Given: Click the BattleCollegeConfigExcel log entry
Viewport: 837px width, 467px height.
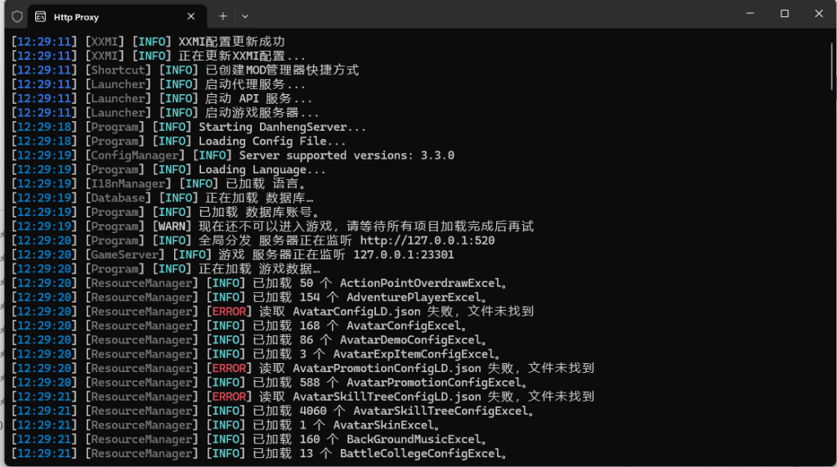Looking at the screenshot, I should [423, 454].
